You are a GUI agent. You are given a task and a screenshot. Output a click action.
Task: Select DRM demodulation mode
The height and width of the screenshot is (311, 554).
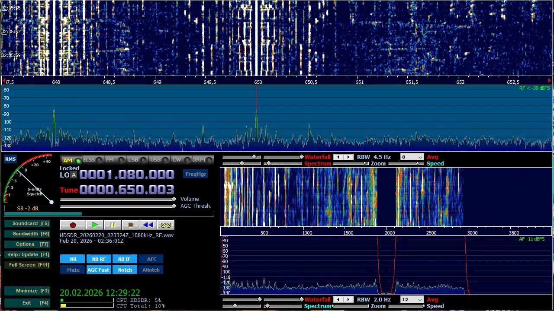point(203,160)
